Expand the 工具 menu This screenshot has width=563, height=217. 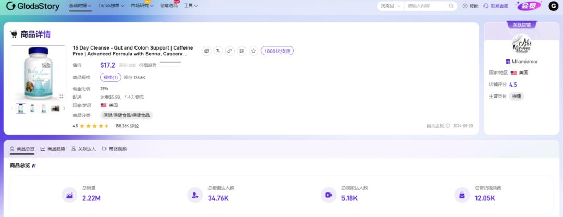tap(190, 6)
